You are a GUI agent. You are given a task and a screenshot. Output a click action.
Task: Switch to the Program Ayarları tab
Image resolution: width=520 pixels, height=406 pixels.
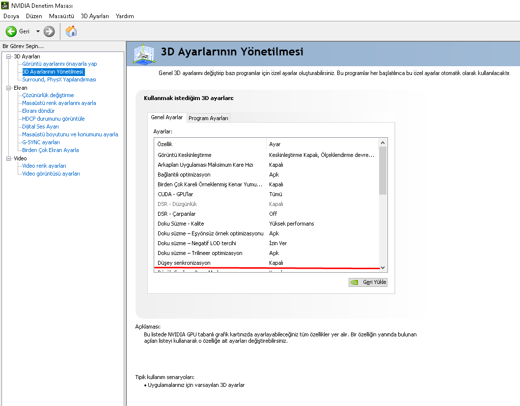point(208,118)
